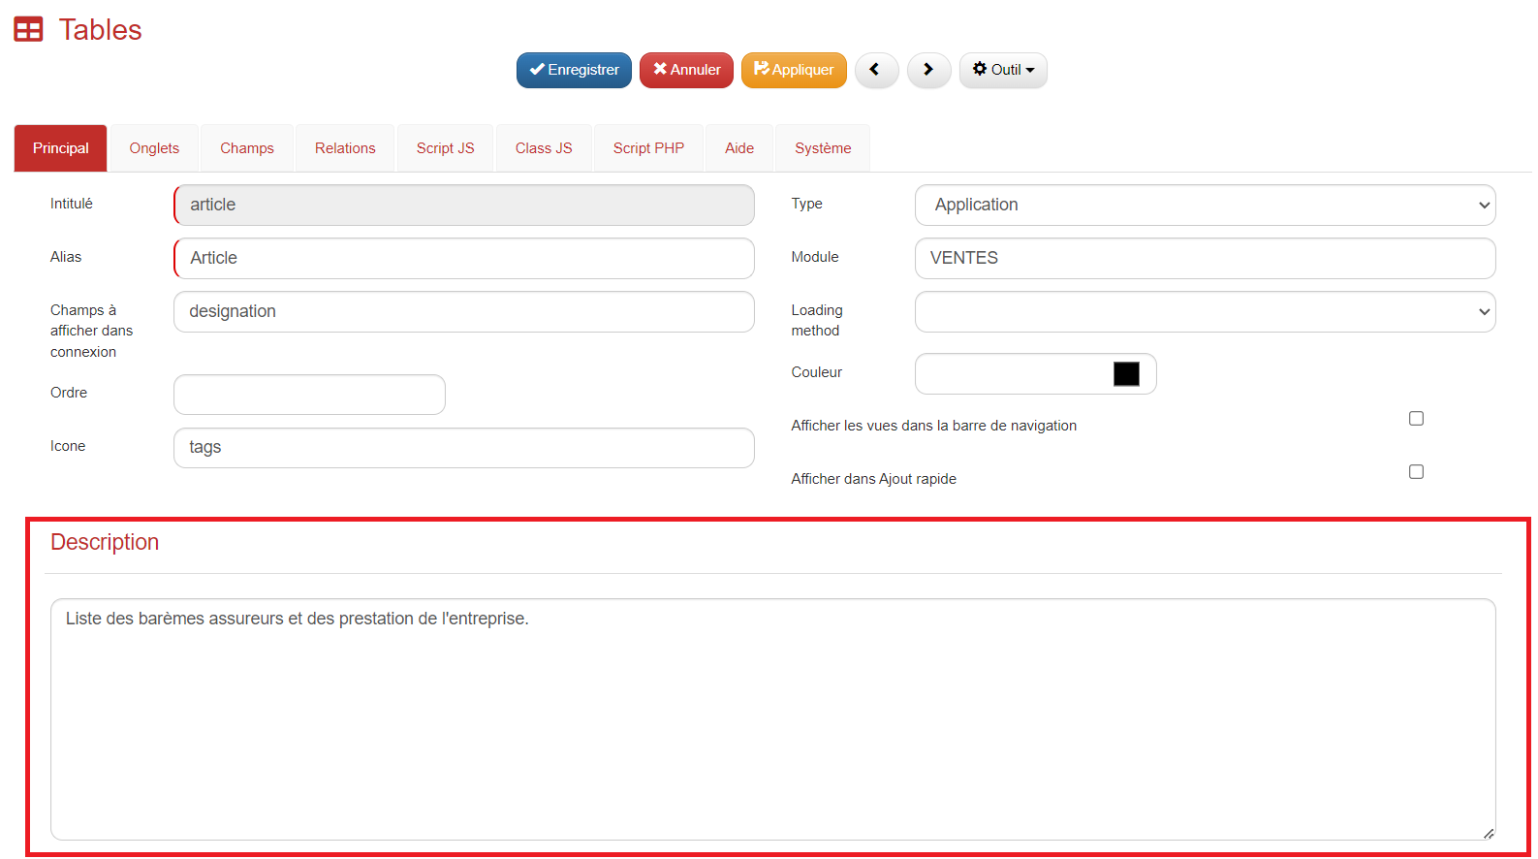Image resolution: width=1538 pixels, height=859 pixels.
Task: Click inside the Description text area
Action: coord(772,719)
